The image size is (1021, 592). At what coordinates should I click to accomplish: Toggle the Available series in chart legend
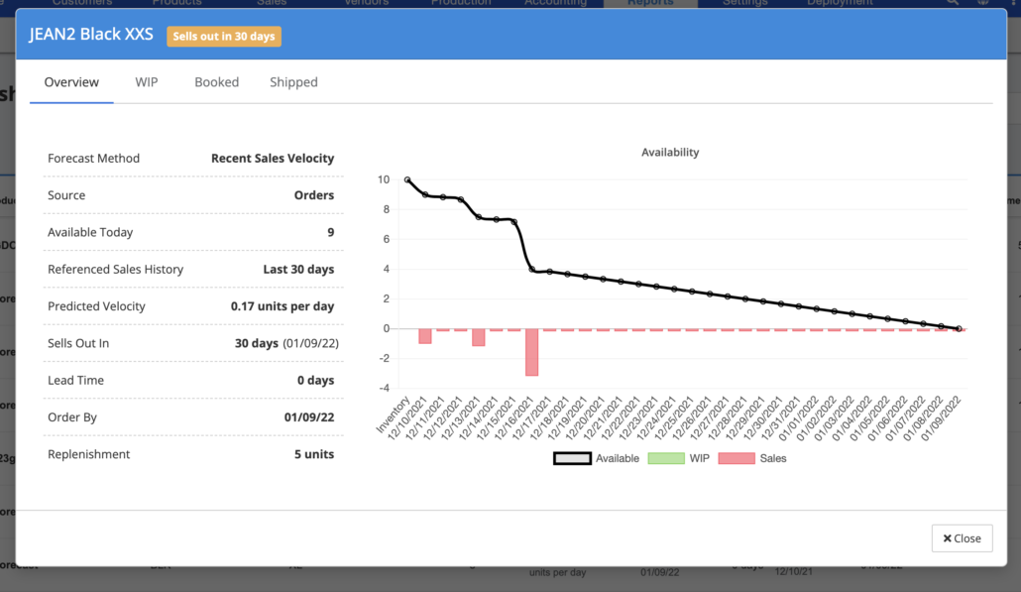tap(597, 458)
